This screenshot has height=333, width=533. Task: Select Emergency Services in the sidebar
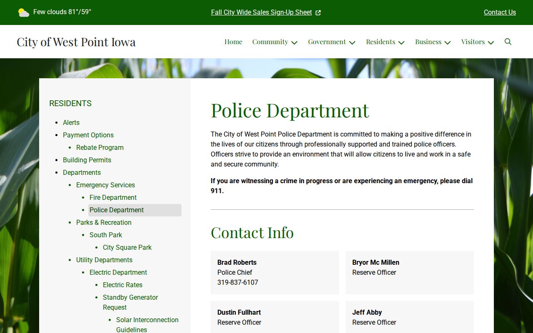pyautogui.click(x=105, y=185)
